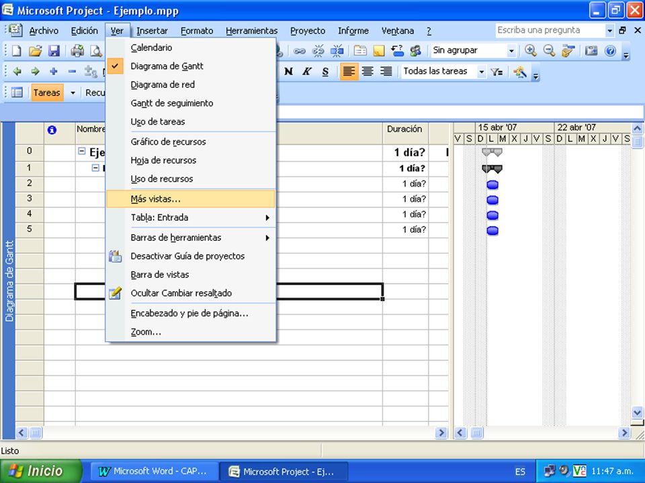Click the New document icon
Image resolution: width=645 pixels, height=483 pixels.
(16, 50)
